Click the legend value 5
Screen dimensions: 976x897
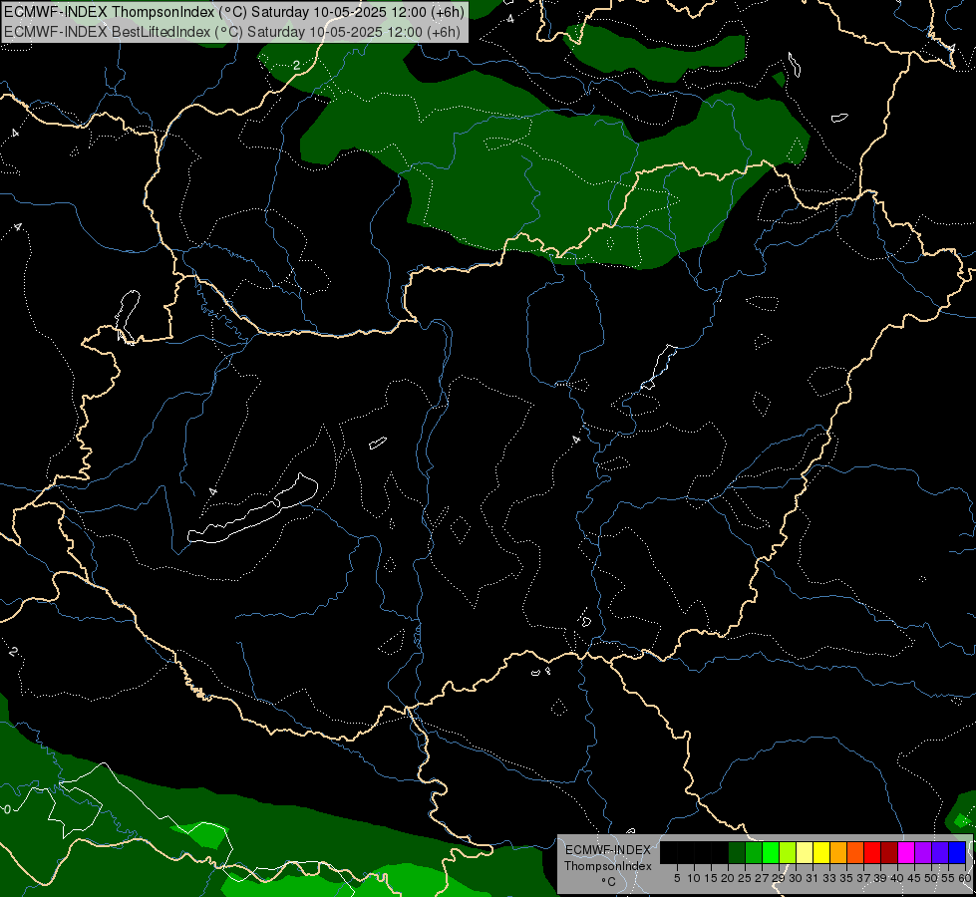pyautogui.click(x=677, y=878)
